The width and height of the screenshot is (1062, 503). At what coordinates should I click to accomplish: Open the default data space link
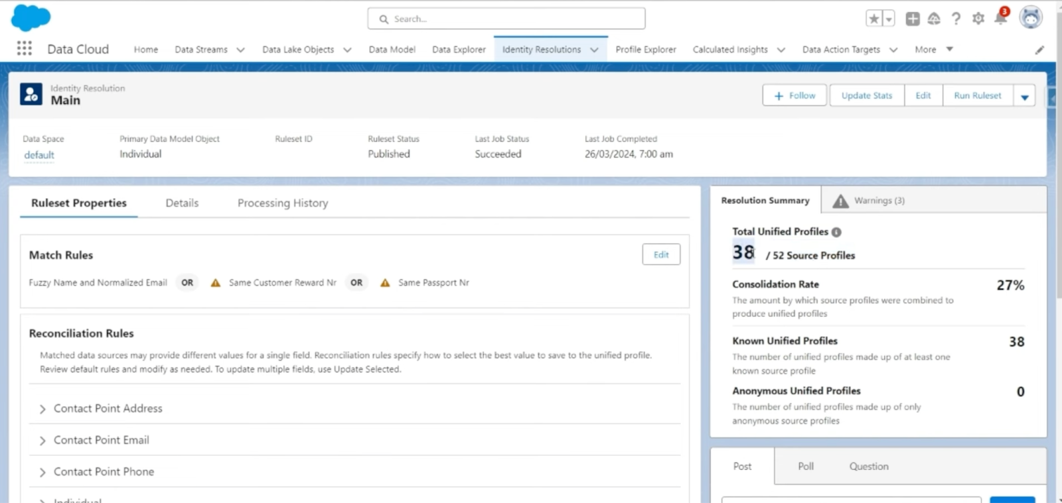(x=39, y=155)
